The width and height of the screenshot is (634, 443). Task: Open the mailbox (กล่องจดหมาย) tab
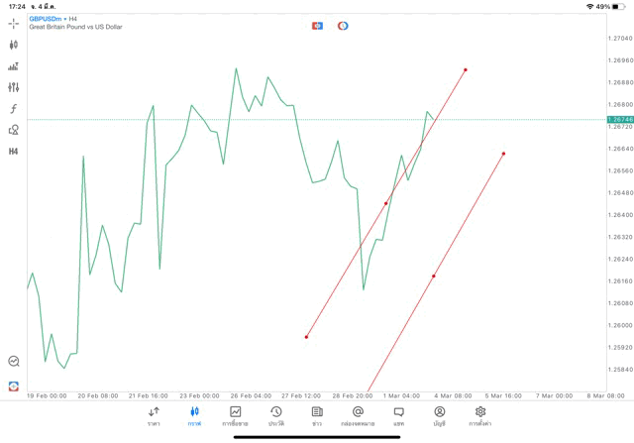pyautogui.click(x=358, y=415)
